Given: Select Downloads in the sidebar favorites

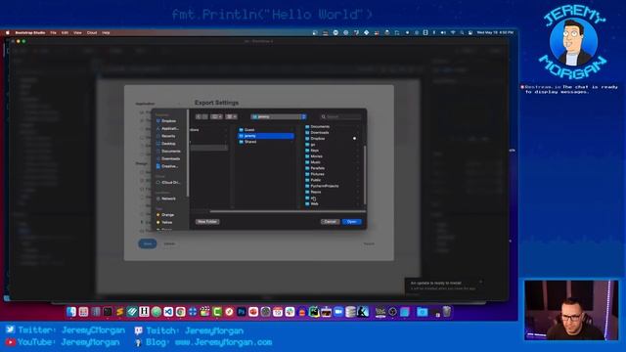Looking at the screenshot, I should coord(168,158).
